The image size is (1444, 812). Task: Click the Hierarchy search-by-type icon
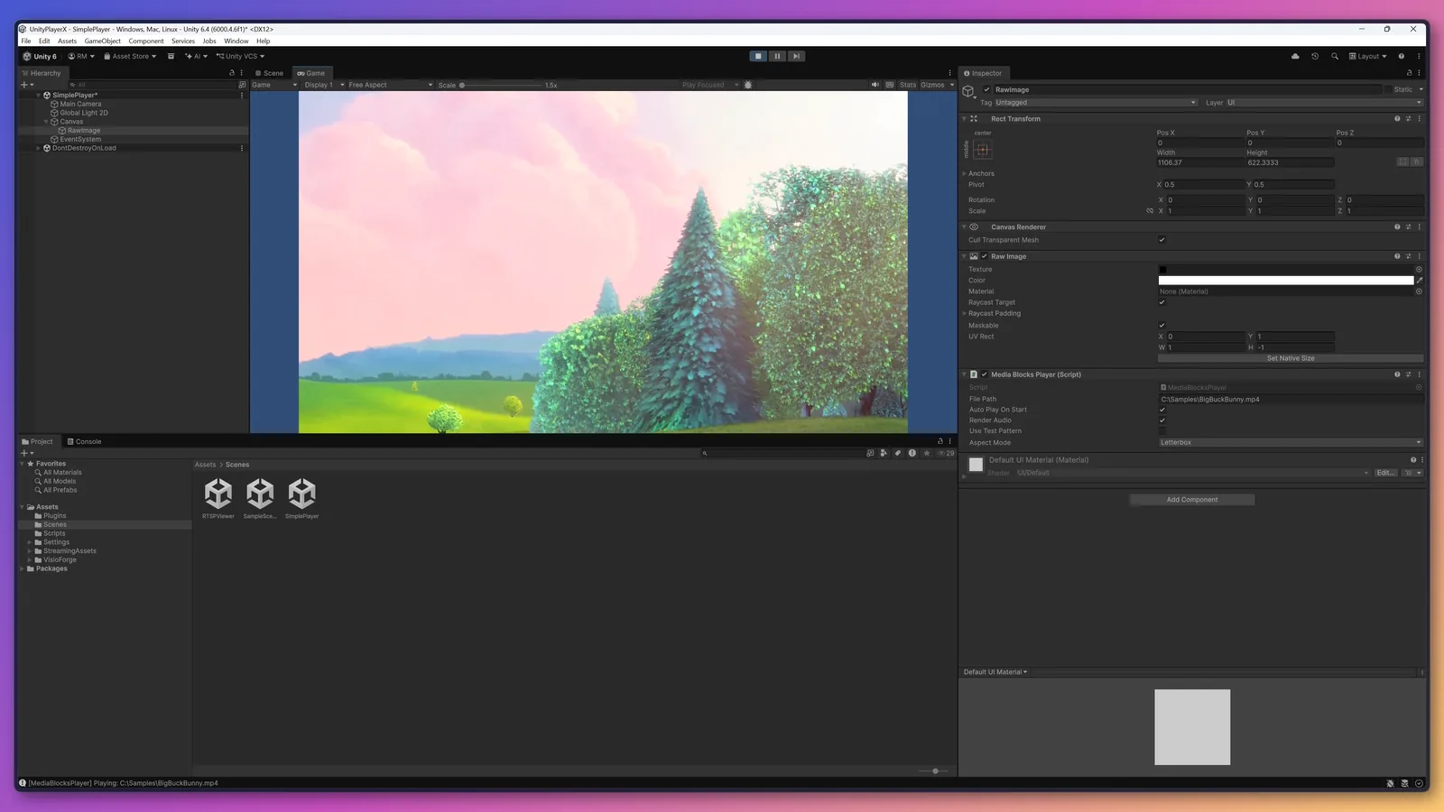[x=242, y=85]
